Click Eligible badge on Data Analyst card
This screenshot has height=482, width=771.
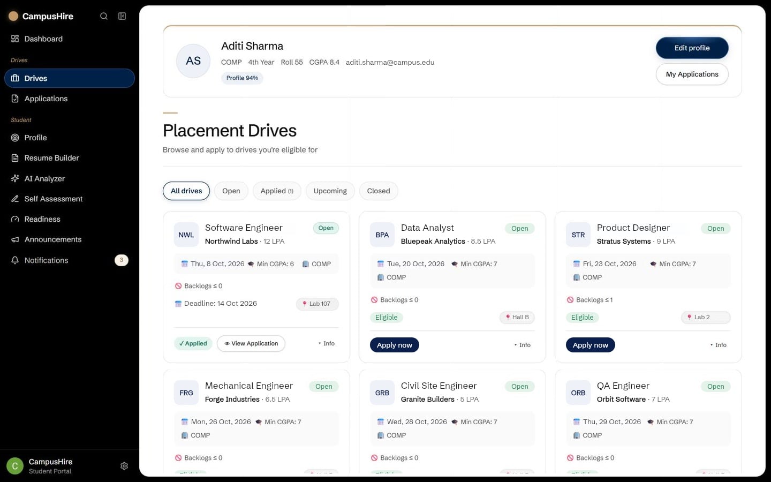(387, 318)
